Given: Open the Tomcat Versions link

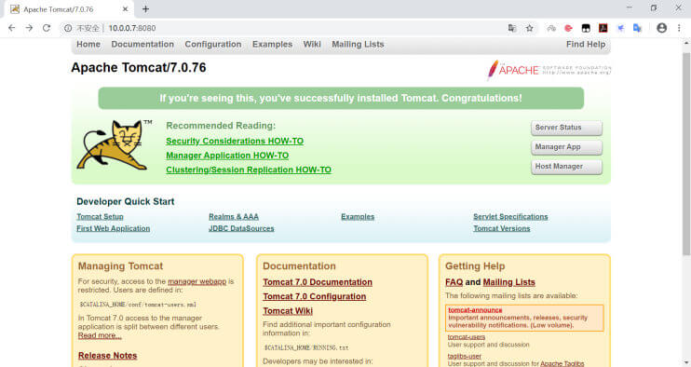Looking at the screenshot, I should coord(502,228).
